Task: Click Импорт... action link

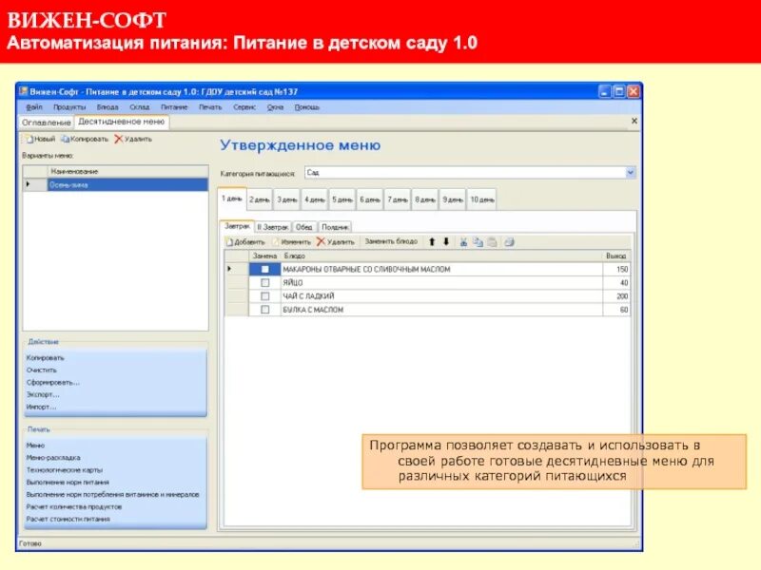Action: point(41,407)
